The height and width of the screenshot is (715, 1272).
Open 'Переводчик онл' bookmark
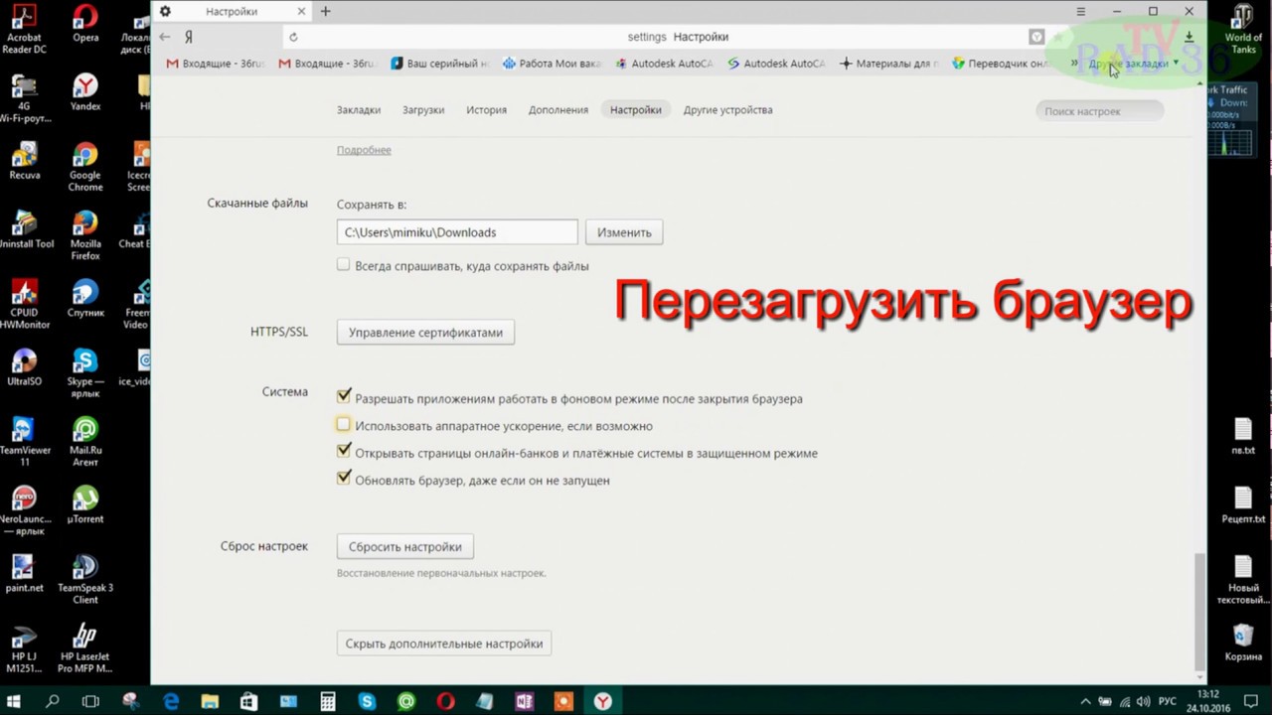tap(1001, 64)
